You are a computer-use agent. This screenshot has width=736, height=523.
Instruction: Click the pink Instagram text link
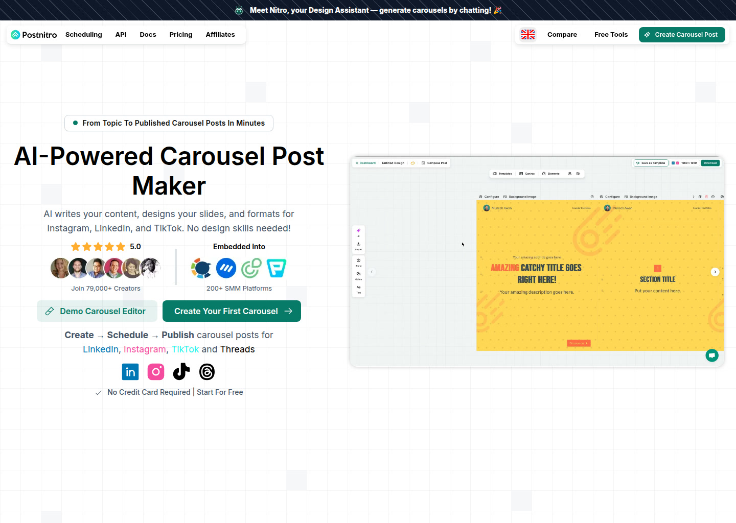point(145,349)
